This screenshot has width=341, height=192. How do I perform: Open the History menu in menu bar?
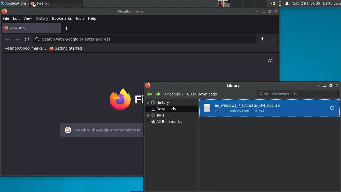42,18
